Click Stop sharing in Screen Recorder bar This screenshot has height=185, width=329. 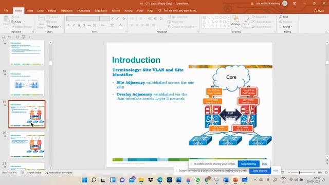(x=260, y=171)
